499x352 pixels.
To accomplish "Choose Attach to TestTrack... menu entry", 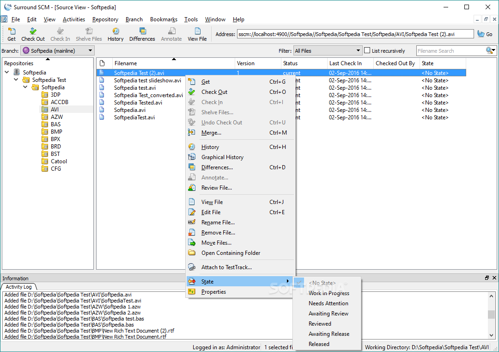I will 240,267.
